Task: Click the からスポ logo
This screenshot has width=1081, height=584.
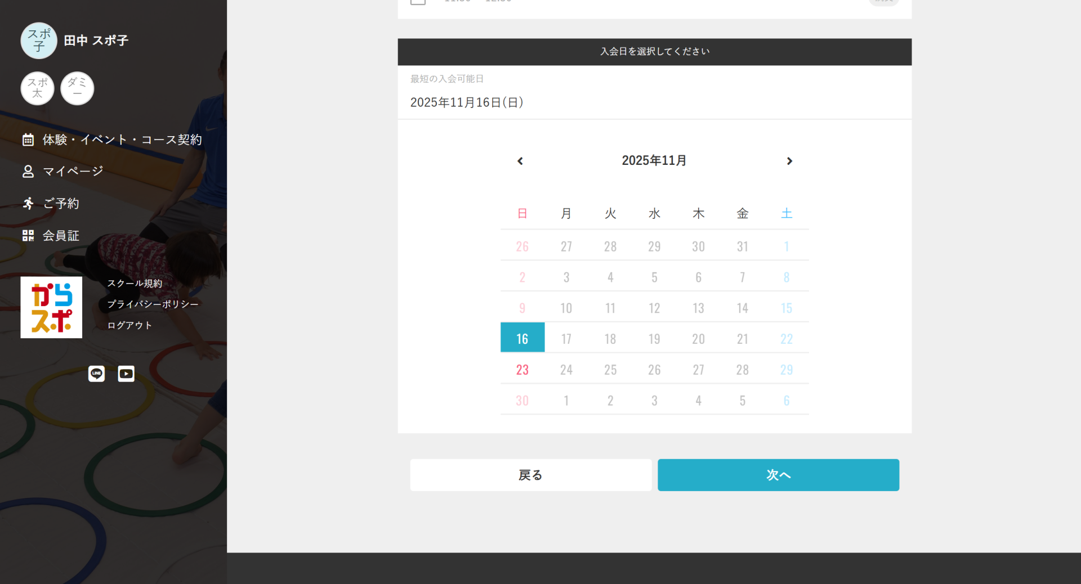Action: (x=51, y=307)
